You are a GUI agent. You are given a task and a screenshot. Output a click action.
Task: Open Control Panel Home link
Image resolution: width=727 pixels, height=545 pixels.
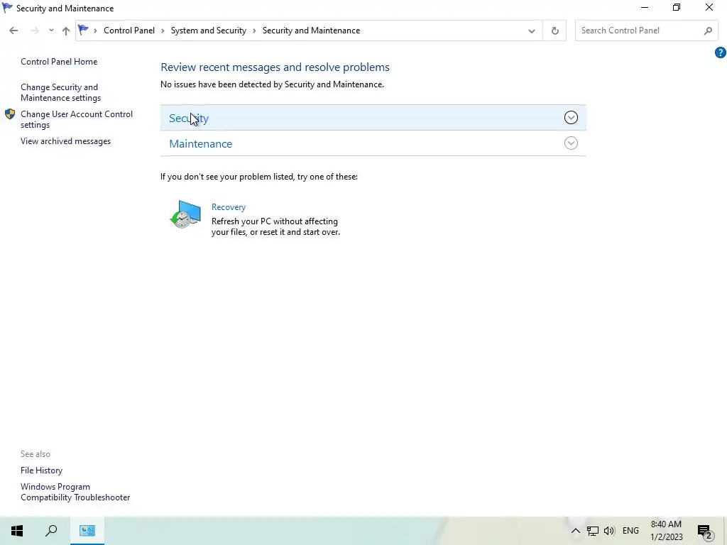(59, 62)
